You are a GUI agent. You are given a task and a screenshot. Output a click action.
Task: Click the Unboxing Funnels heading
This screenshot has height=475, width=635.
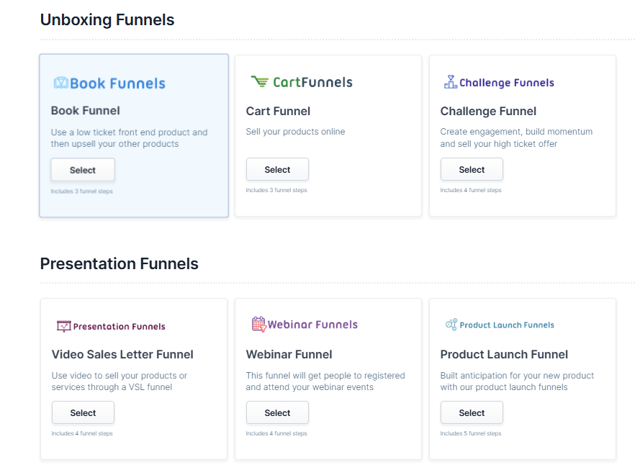click(107, 19)
